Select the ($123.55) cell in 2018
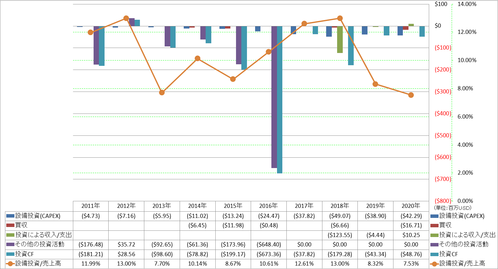 [340, 235]
